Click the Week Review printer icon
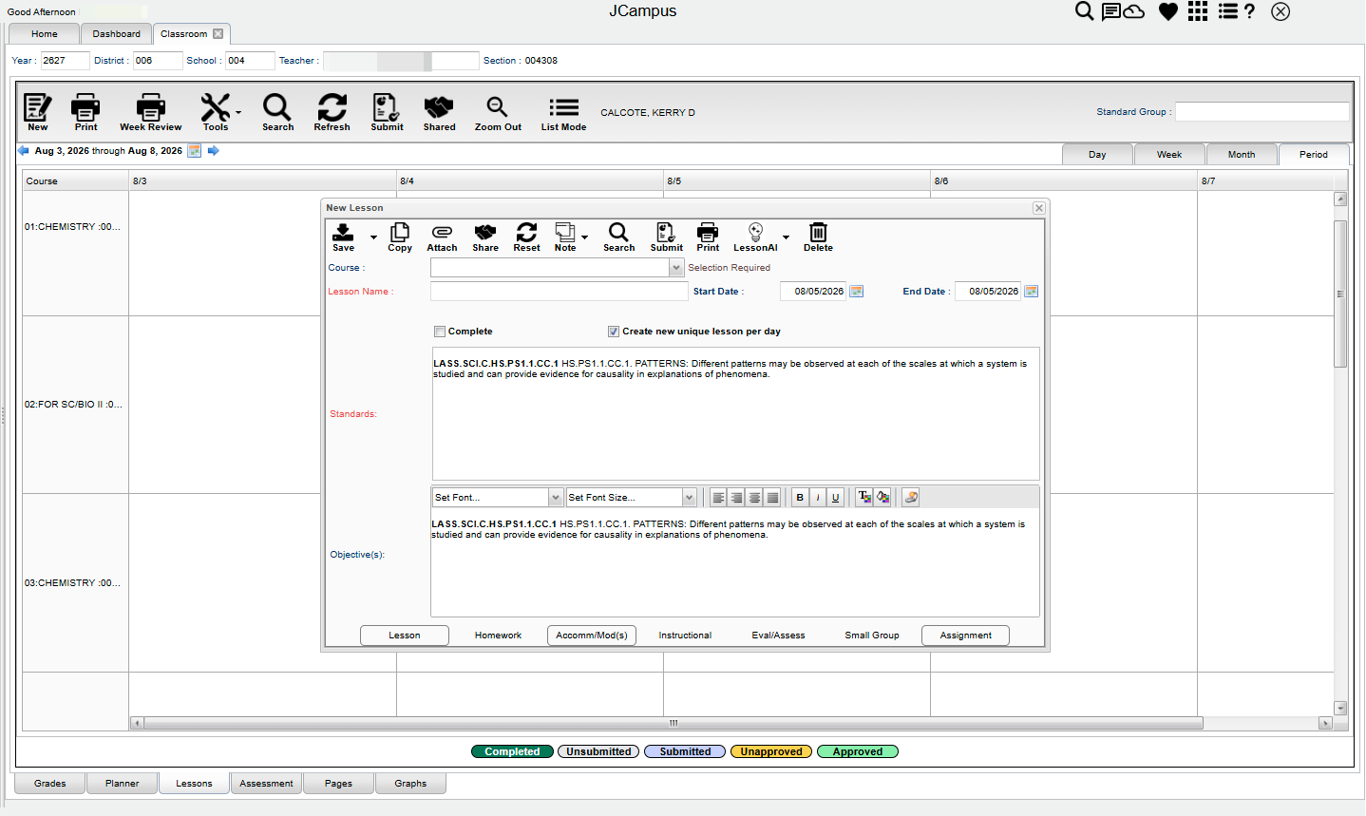1366x816 pixels. click(x=150, y=106)
